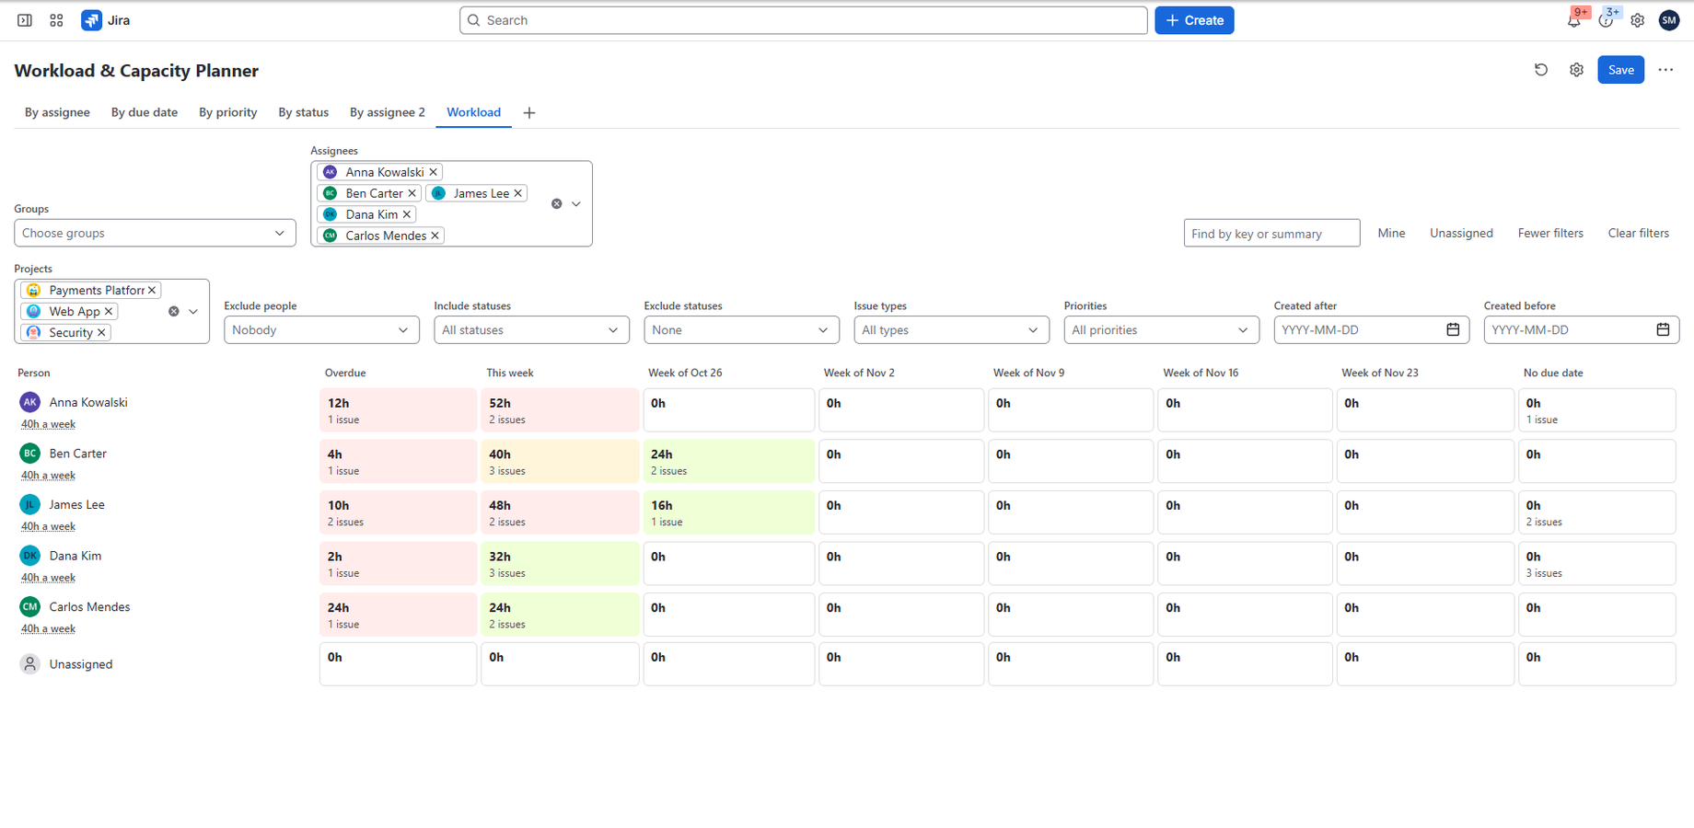The image size is (1694, 828).
Task: Click the Save button
Action: click(x=1620, y=70)
